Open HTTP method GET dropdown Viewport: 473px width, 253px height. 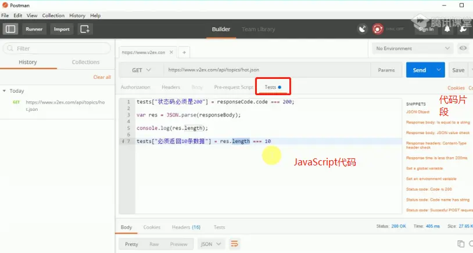pos(141,70)
